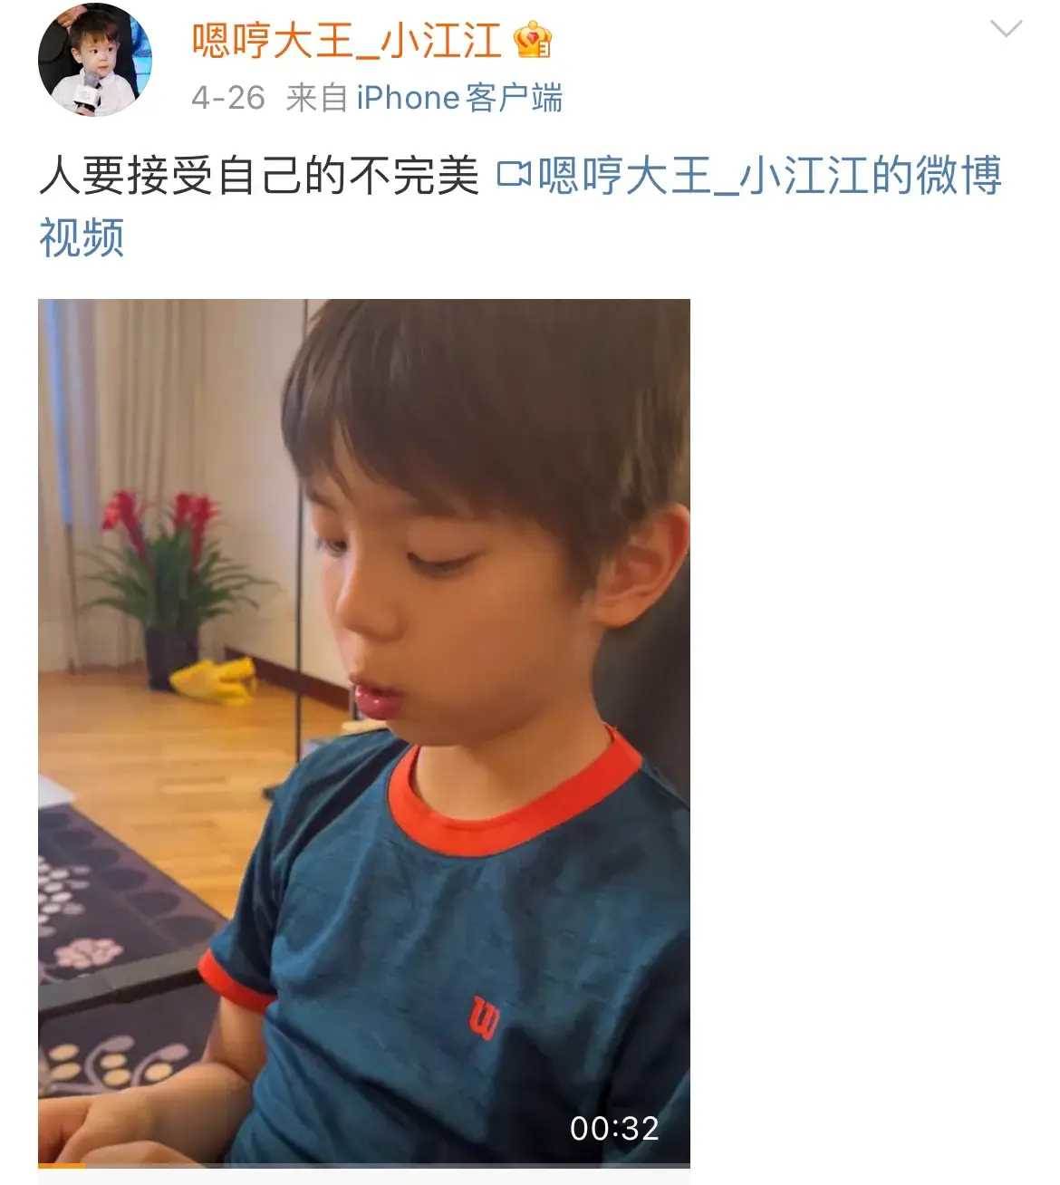Tap the red W shirt logo in video

coord(485,1018)
